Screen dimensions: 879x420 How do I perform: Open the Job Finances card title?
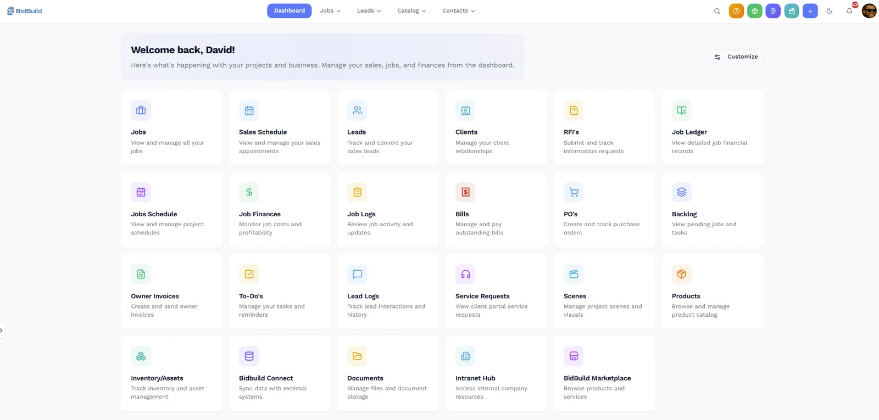coord(260,214)
